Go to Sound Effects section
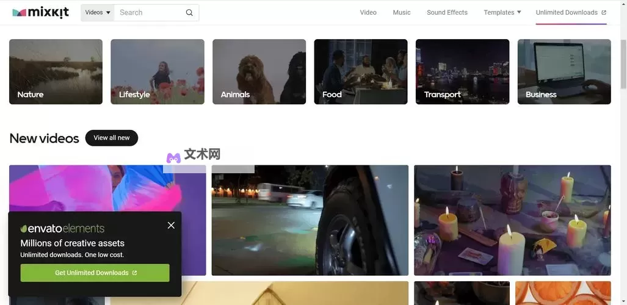 447,13
